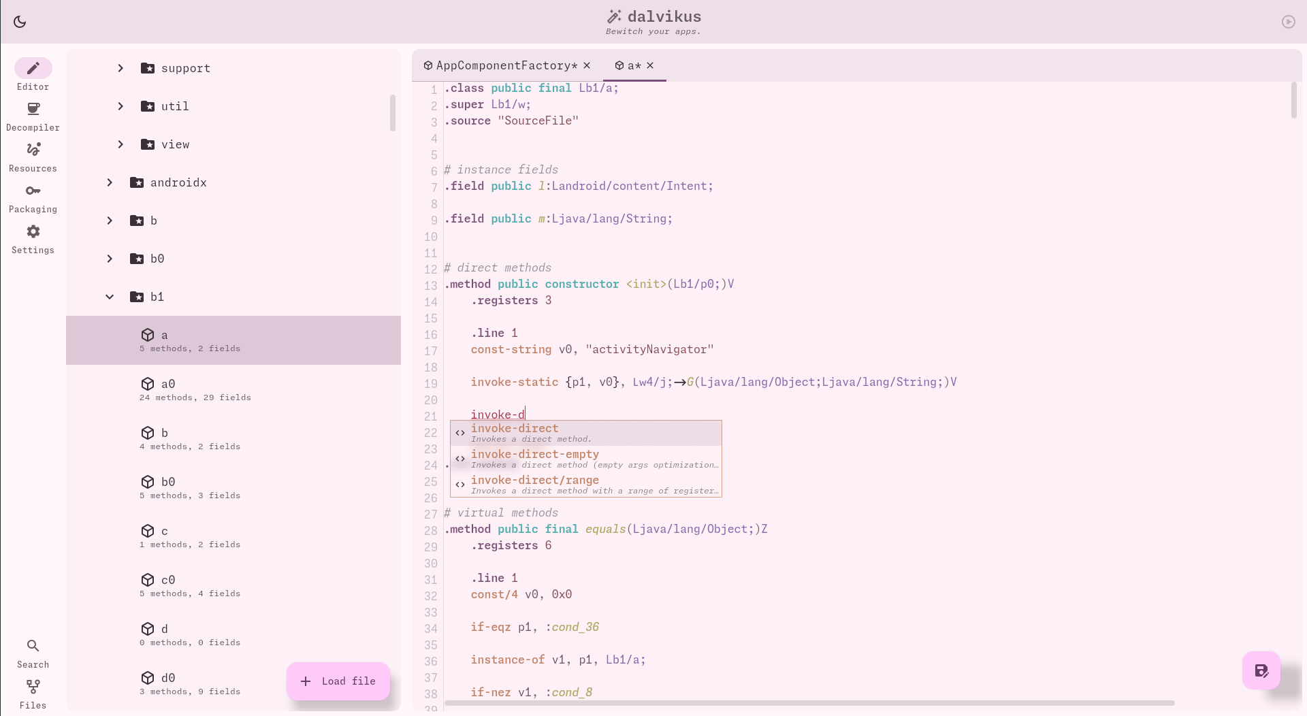Switch to the Files view
The width and height of the screenshot is (1307, 716).
[x=33, y=694]
